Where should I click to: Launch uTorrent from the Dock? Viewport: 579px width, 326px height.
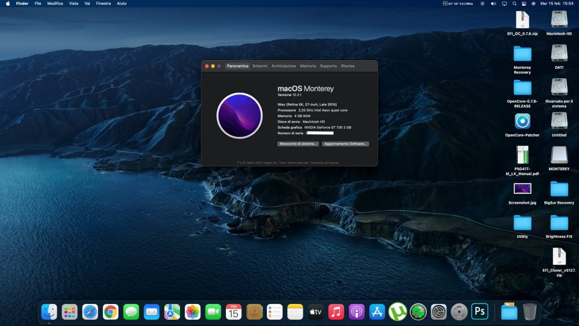(x=397, y=312)
